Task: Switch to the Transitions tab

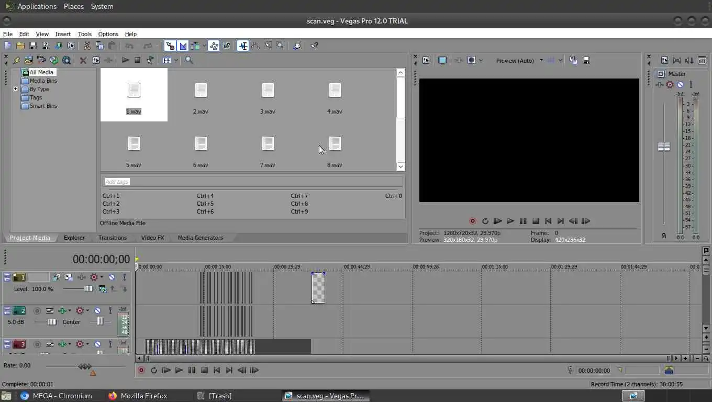Action: coord(113,238)
